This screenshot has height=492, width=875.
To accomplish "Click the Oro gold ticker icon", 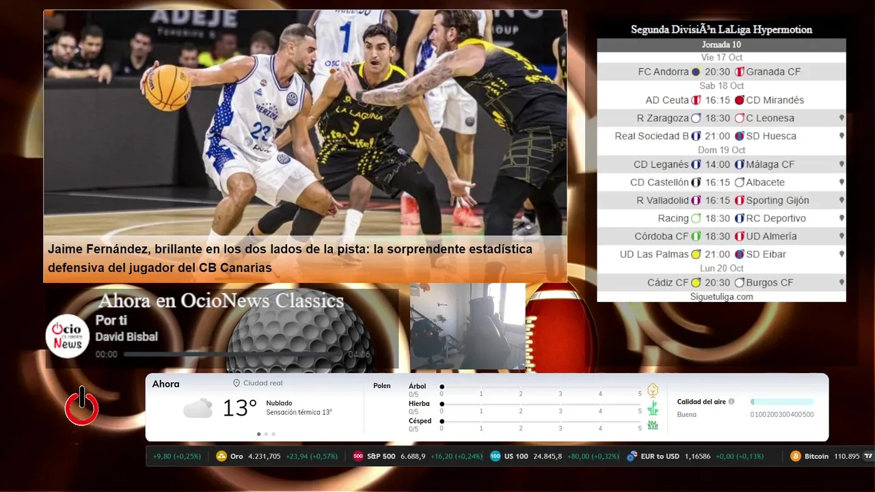I will coord(221,456).
